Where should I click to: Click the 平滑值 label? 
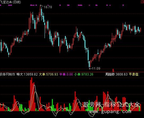(134, 74)
